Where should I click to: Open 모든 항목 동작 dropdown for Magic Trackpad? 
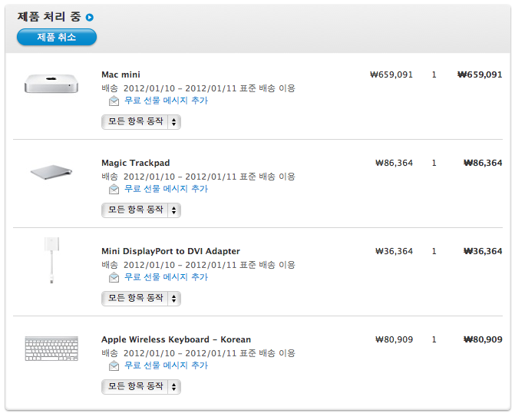[x=141, y=210]
